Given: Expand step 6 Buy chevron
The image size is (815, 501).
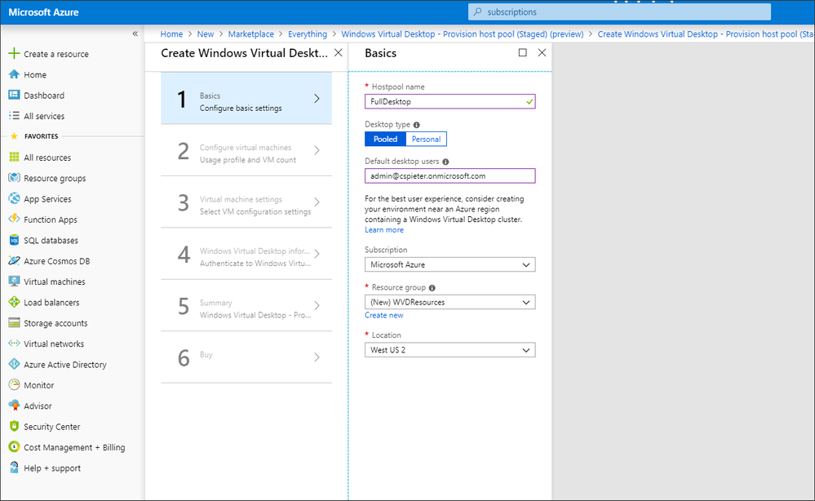Looking at the screenshot, I should [317, 357].
